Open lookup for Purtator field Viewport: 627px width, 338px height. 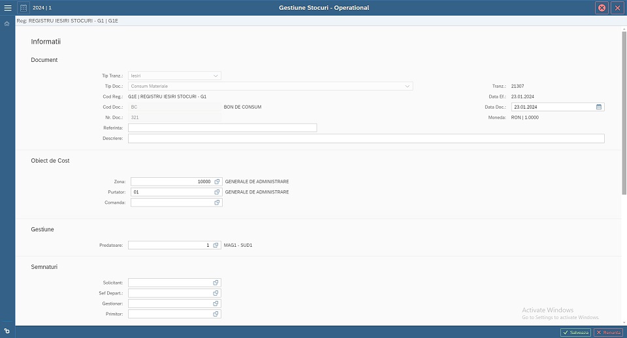point(217,191)
